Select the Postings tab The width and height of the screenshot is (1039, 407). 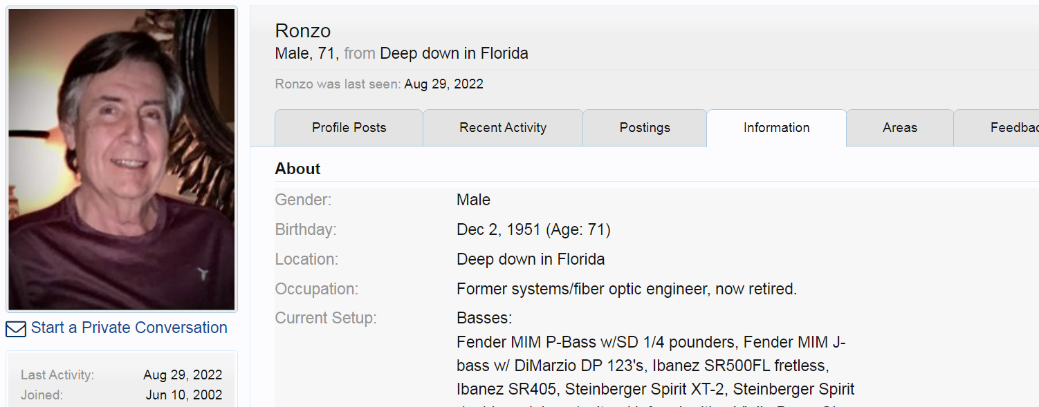coord(645,128)
